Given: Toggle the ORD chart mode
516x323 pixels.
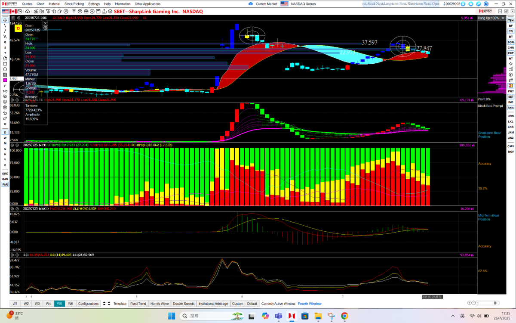Looking at the screenshot, I should (5, 174).
